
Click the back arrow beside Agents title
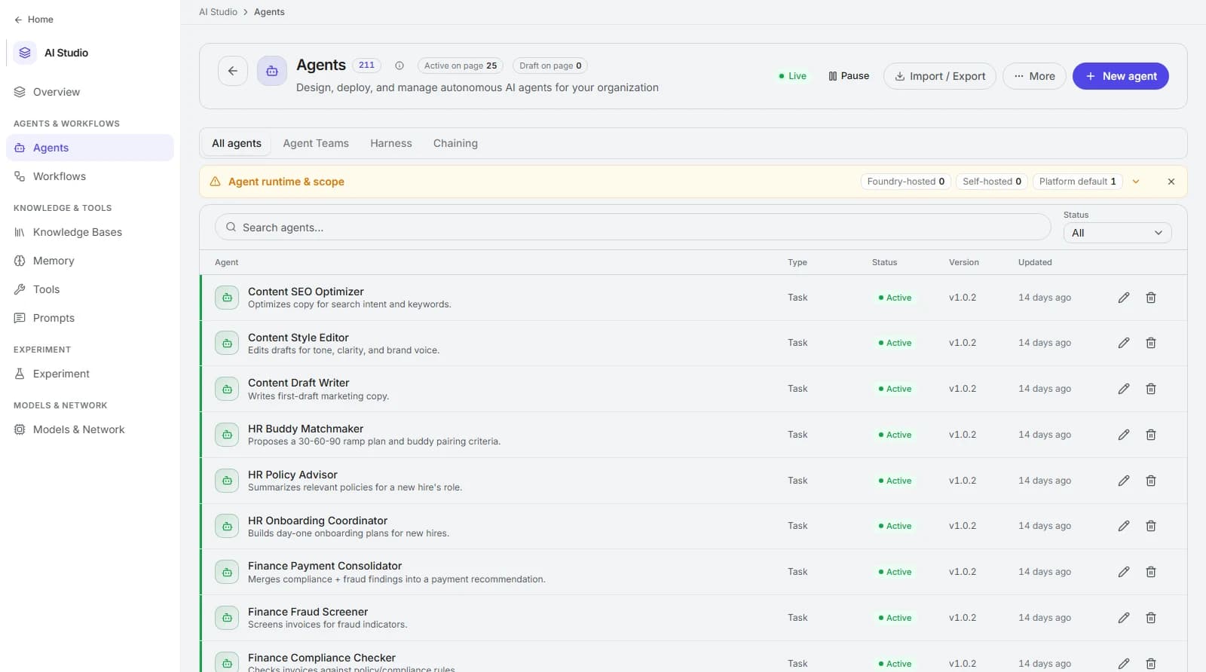click(233, 71)
